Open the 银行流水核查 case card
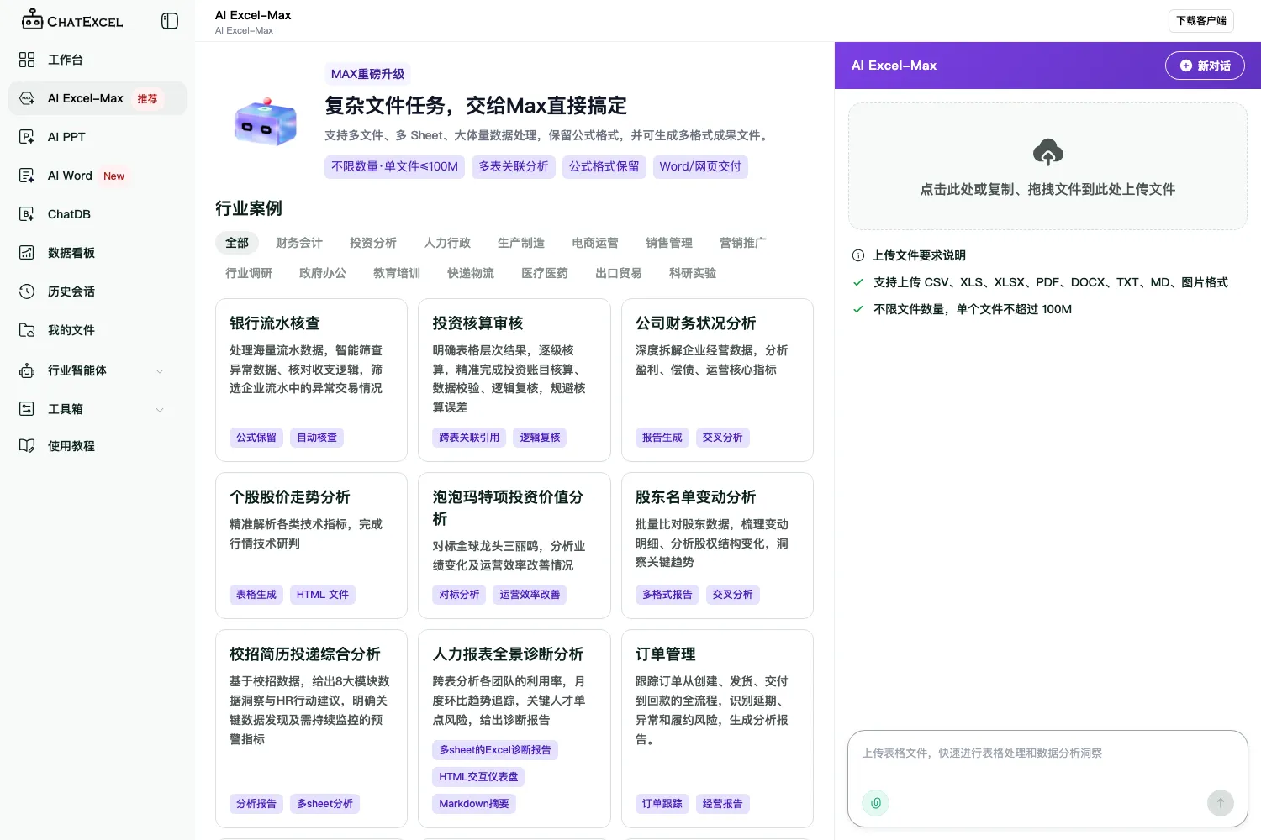1261x840 pixels. coord(311,380)
